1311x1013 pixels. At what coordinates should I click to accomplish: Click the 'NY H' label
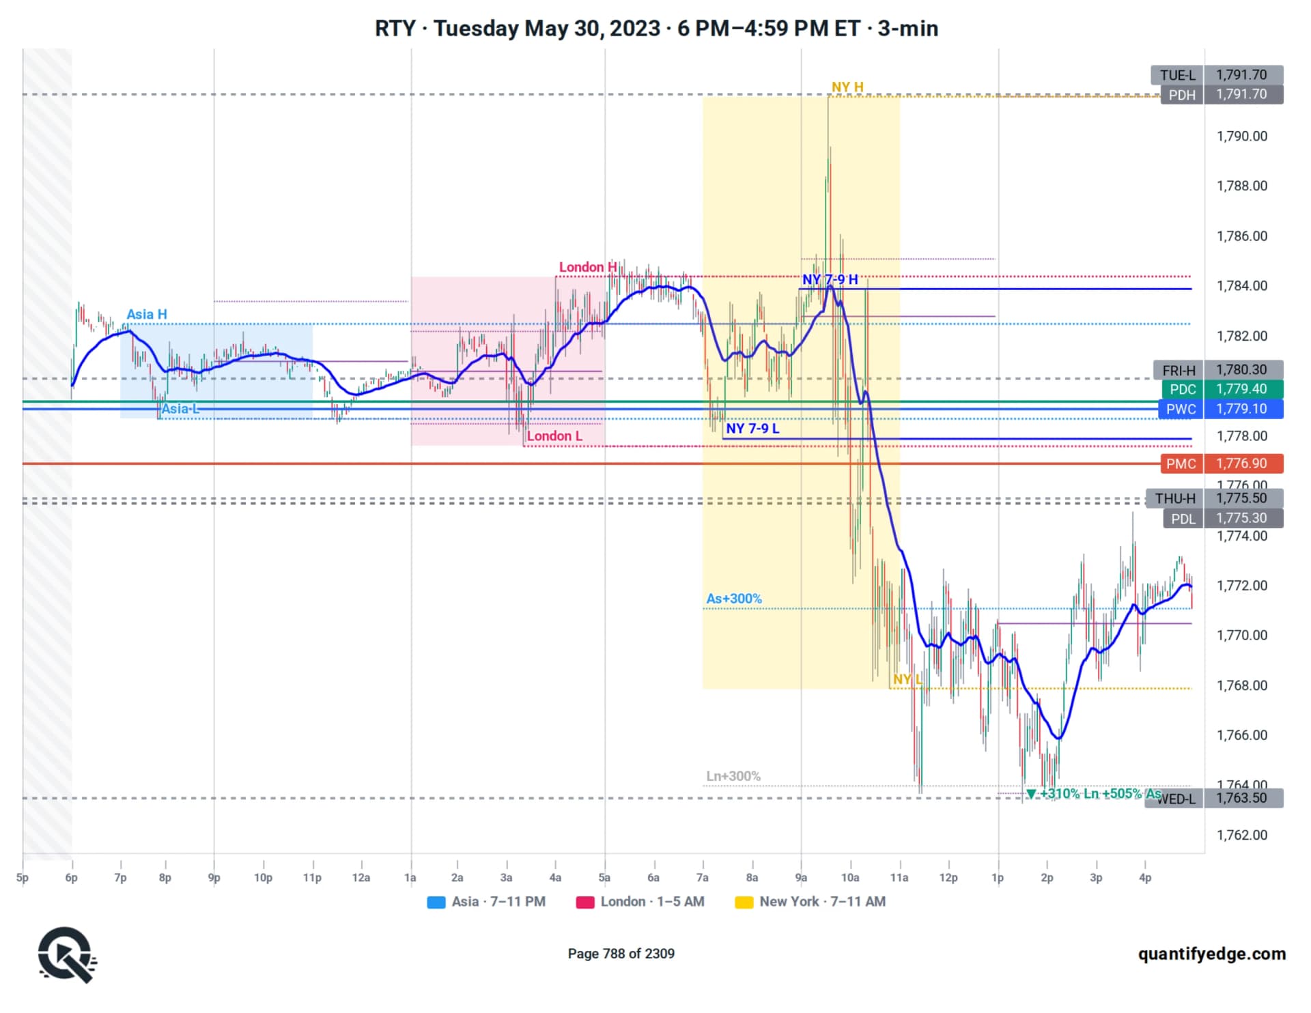tap(847, 87)
